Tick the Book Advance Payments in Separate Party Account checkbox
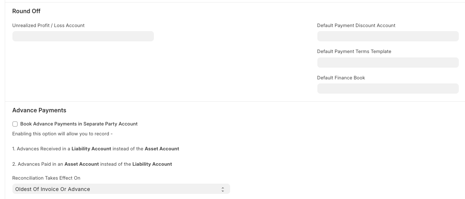This screenshot has width=465, height=199. point(15,124)
